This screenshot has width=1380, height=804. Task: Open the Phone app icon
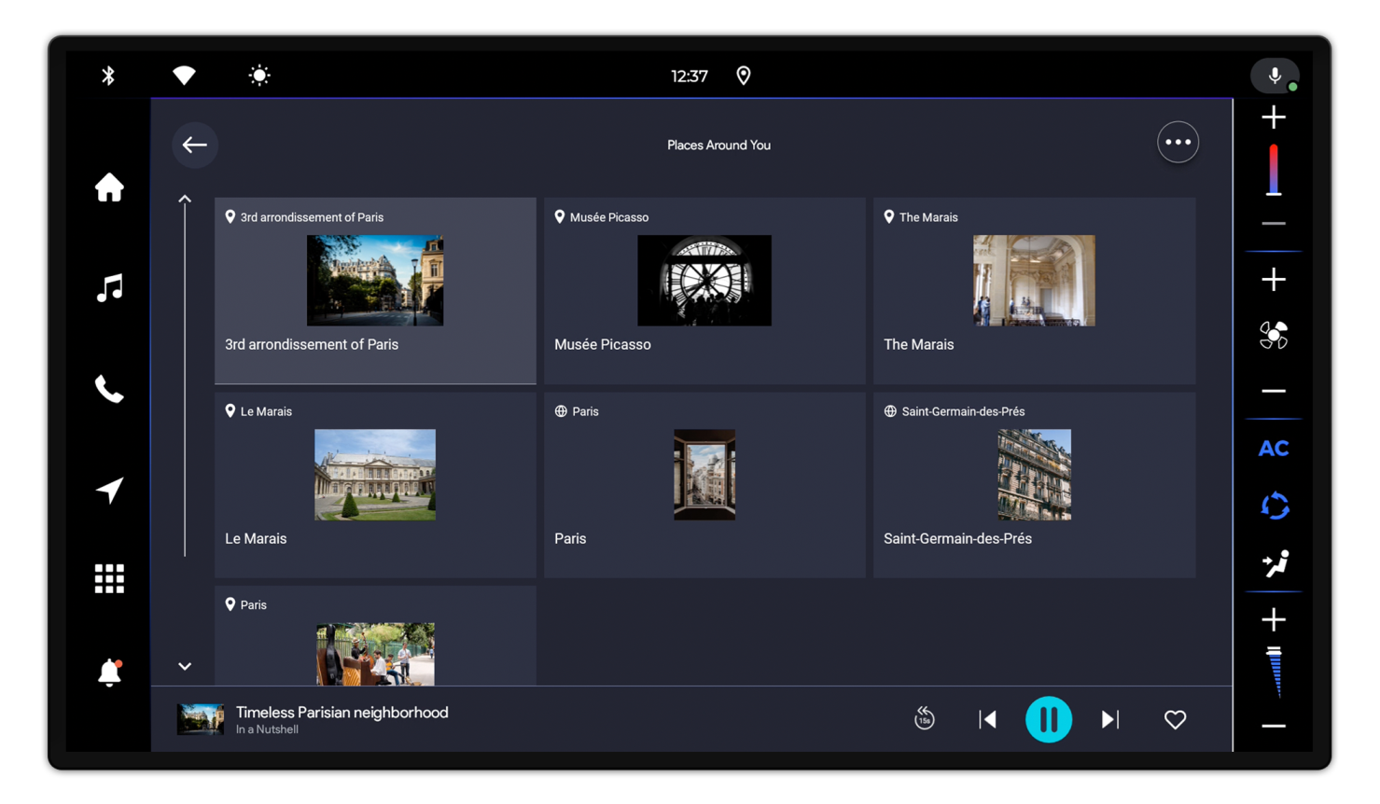point(109,389)
